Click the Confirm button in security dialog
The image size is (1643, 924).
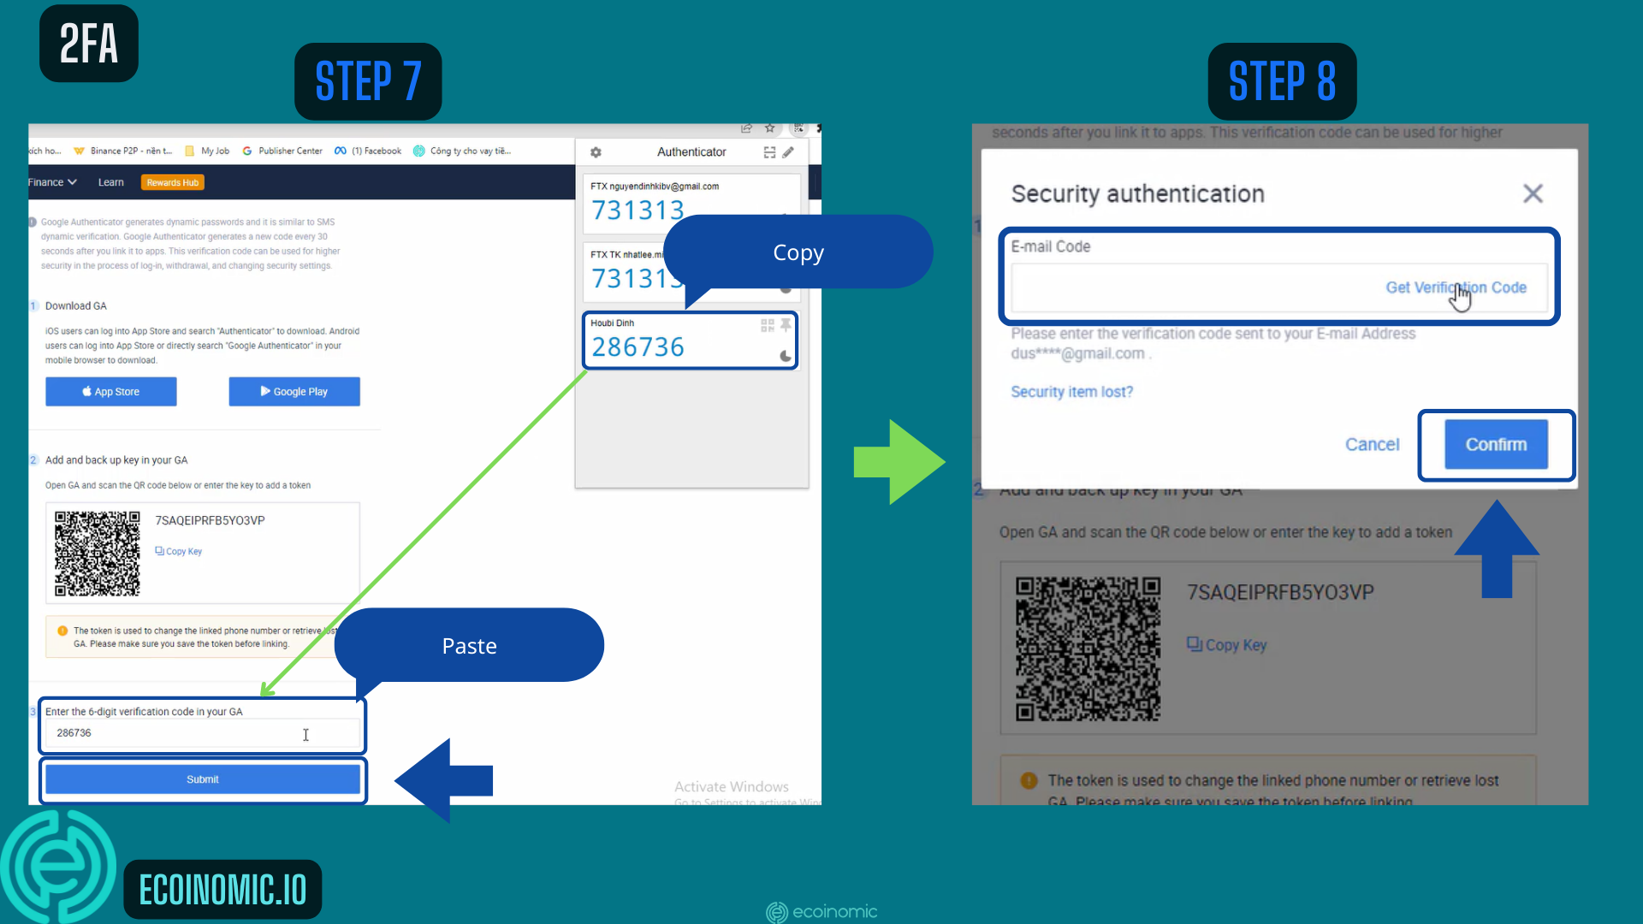click(1495, 443)
